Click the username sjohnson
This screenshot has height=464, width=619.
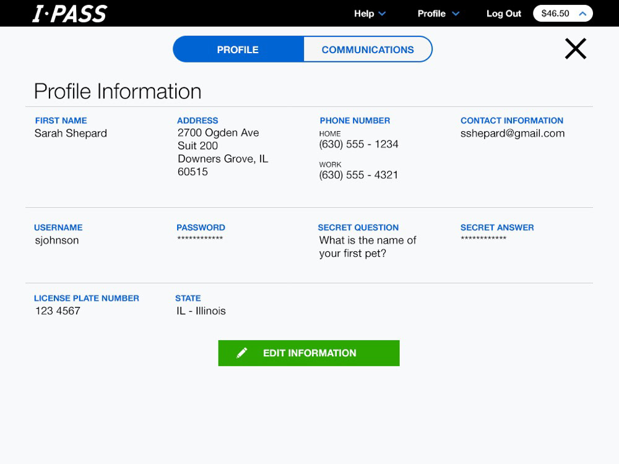[x=57, y=241]
